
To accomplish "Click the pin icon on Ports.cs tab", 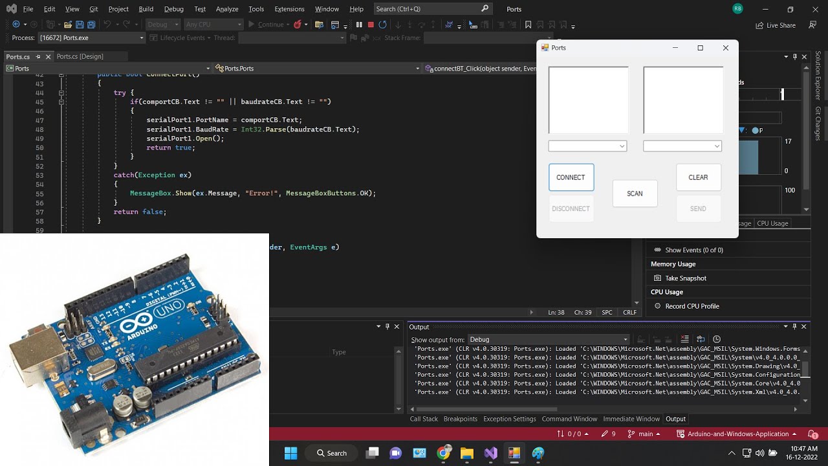I will click(38, 56).
